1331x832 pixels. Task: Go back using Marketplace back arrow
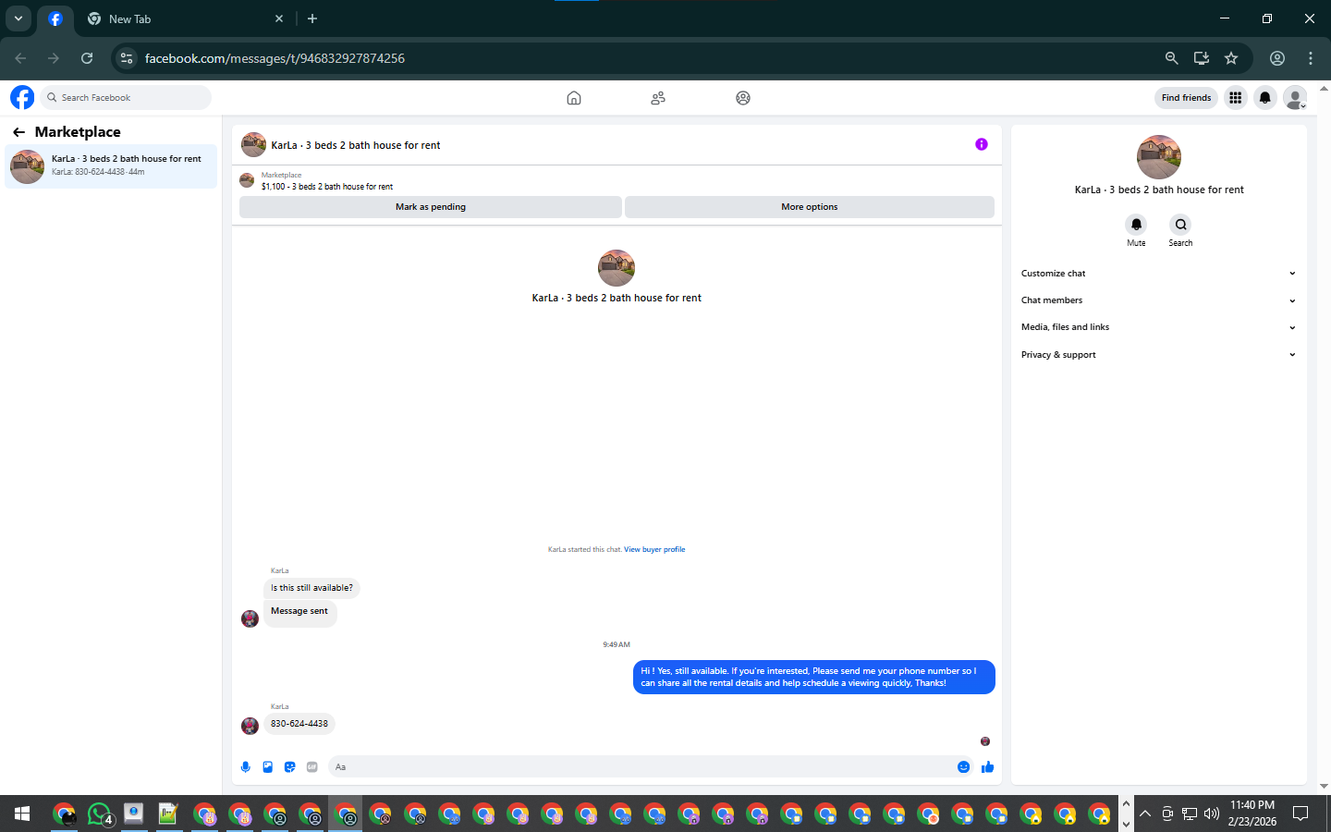pyautogui.click(x=18, y=132)
